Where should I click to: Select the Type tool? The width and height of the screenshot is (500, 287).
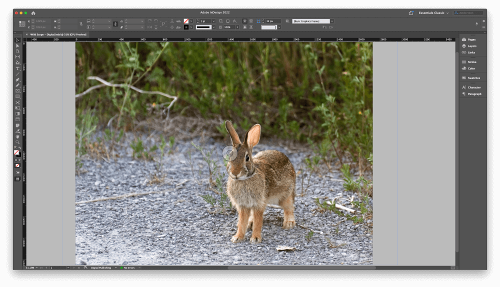(x=17, y=68)
